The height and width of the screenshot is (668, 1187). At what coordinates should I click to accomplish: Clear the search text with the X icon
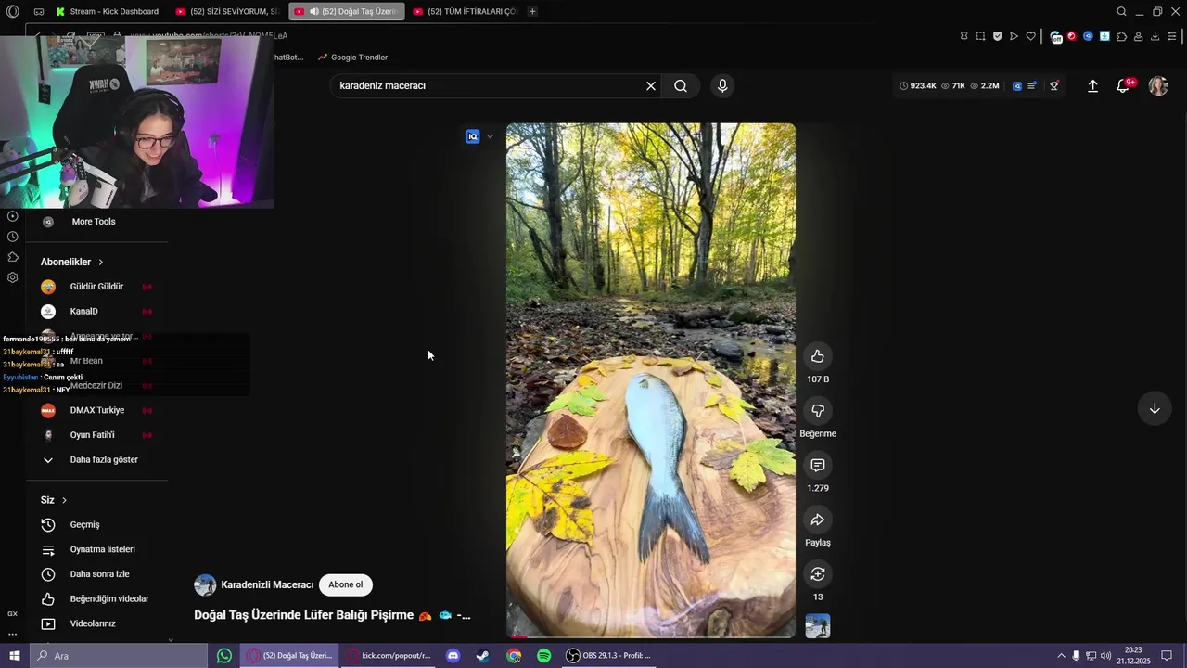(651, 85)
